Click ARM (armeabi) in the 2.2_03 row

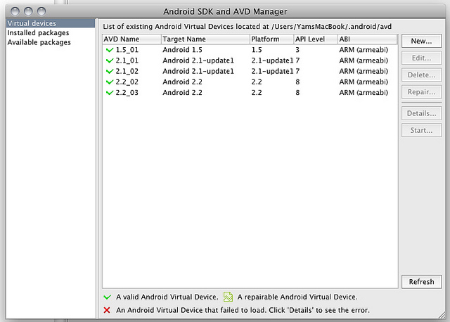pyautogui.click(x=364, y=93)
